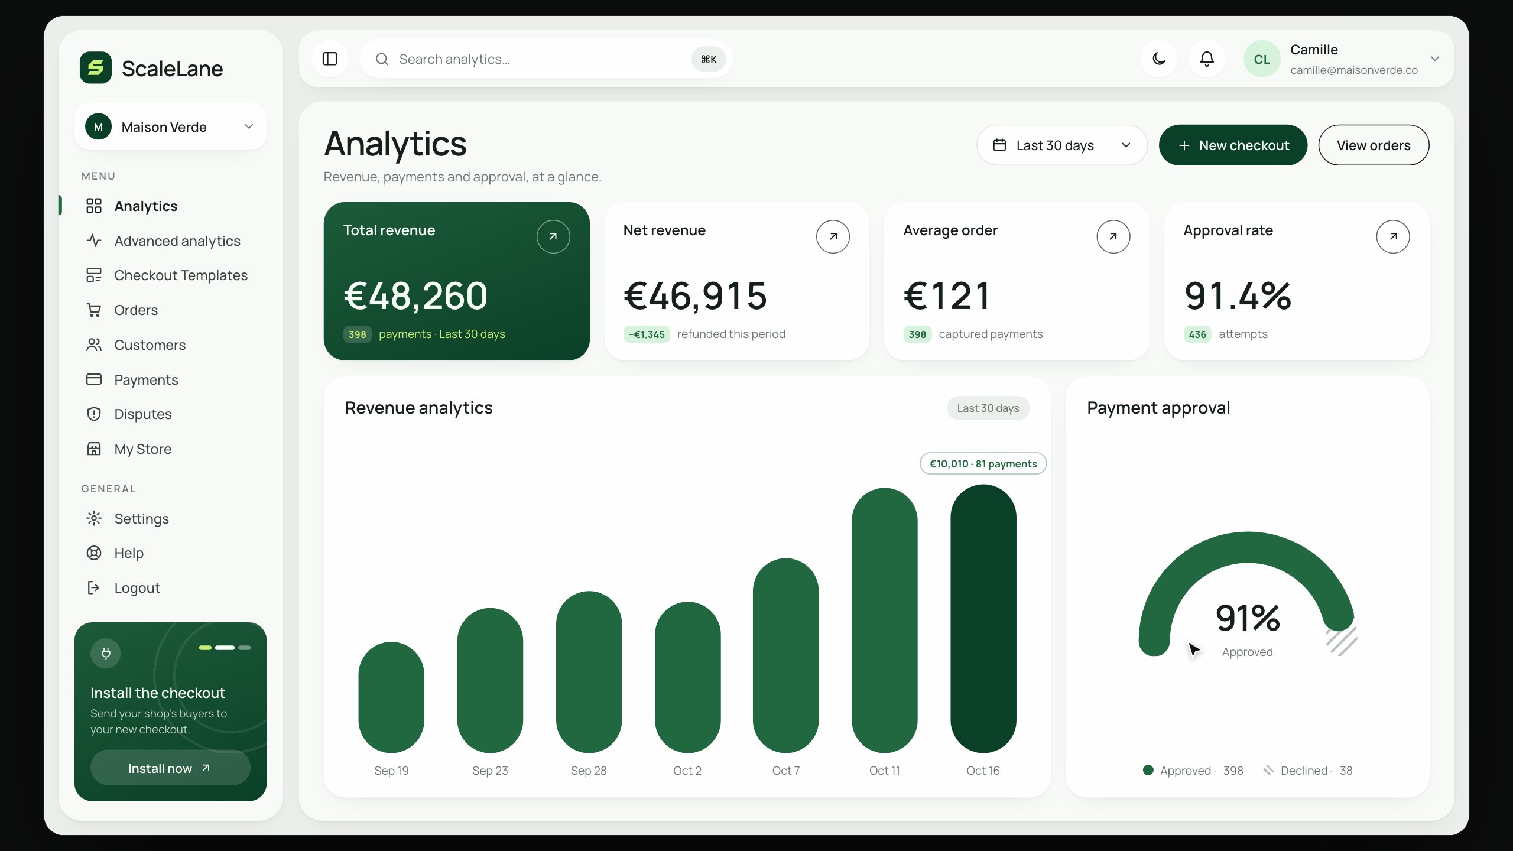Click the Declined legend hatched swatch
This screenshot has height=851, width=1513.
coord(1268,770)
